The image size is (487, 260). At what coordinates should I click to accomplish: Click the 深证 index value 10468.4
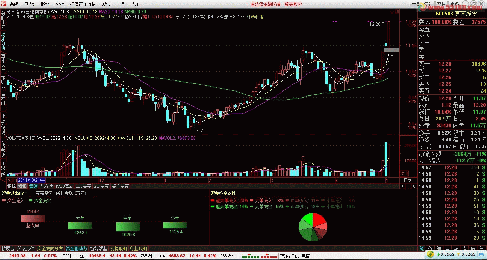pyautogui.click(x=97, y=256)
